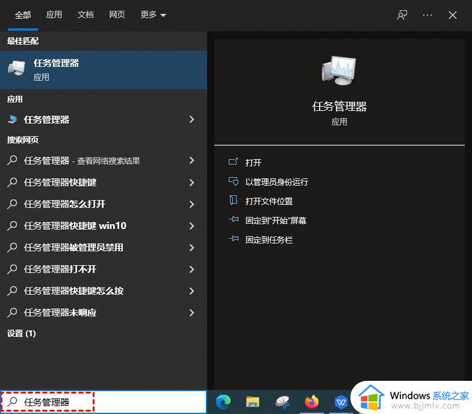
Task: Expand arrow for 任务管理器快捷键怎么按 row
Action: (191, 290)
